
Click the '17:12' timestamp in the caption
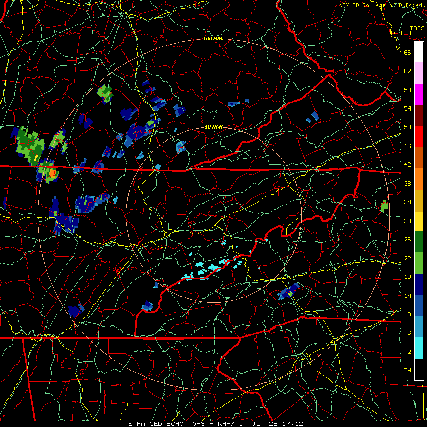click(x=292, y=424)
